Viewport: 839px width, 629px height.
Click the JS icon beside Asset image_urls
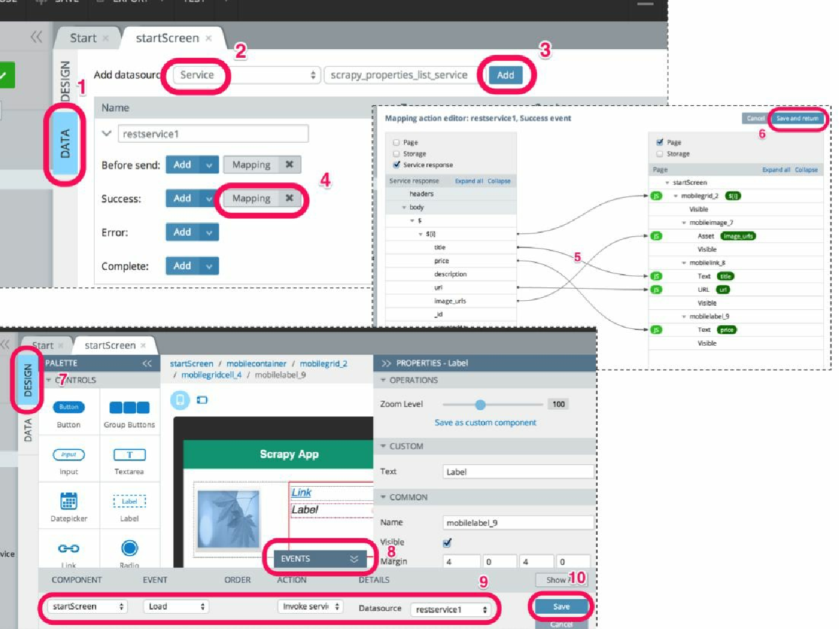coord(656,236)
